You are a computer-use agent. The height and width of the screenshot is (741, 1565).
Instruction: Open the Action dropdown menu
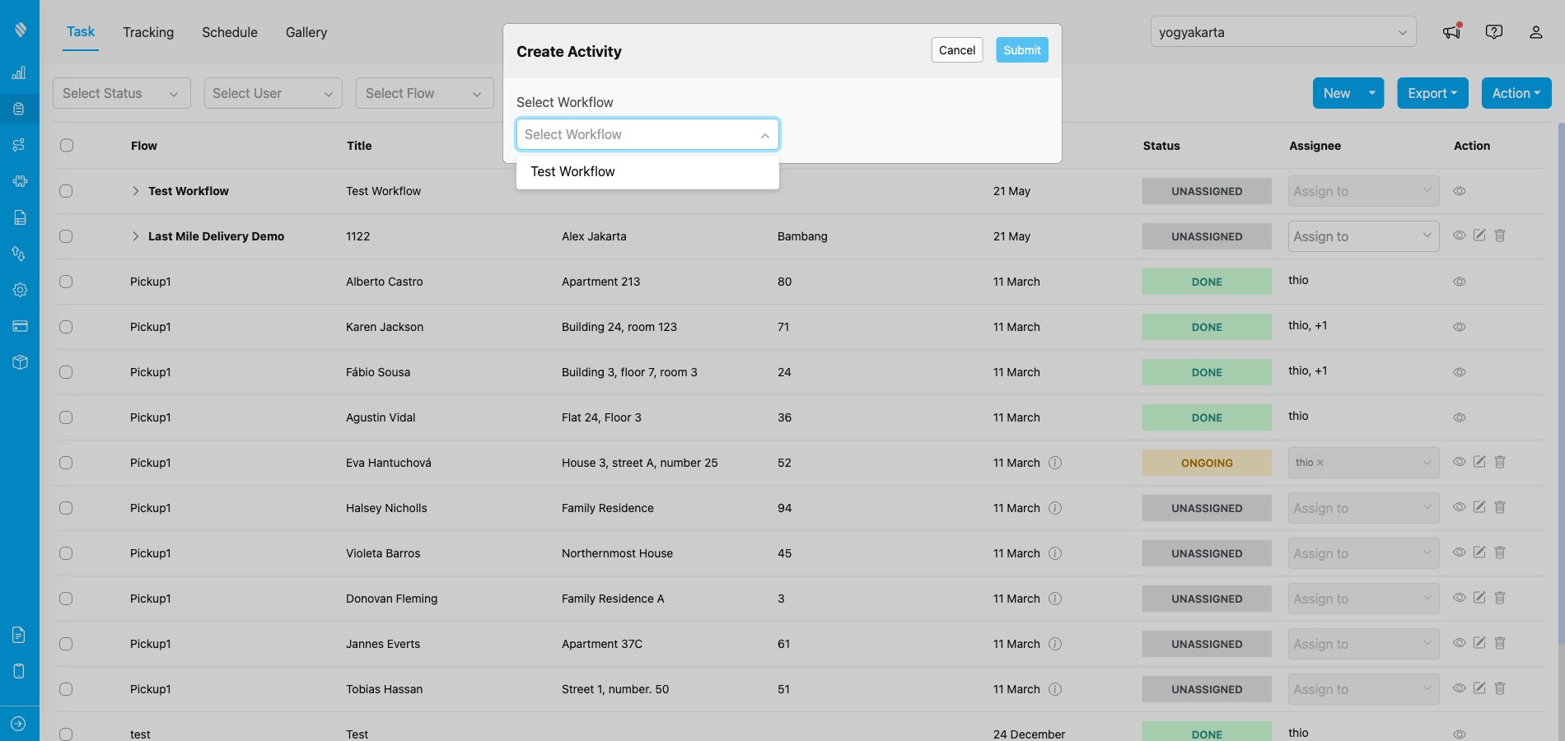pos(1516,93)
